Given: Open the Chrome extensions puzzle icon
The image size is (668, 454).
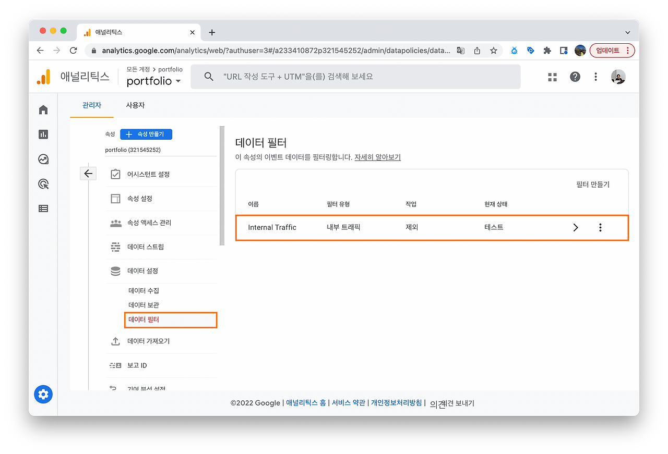Looking at the screenshot, I should pyautogui.click(x=547, y=51).
